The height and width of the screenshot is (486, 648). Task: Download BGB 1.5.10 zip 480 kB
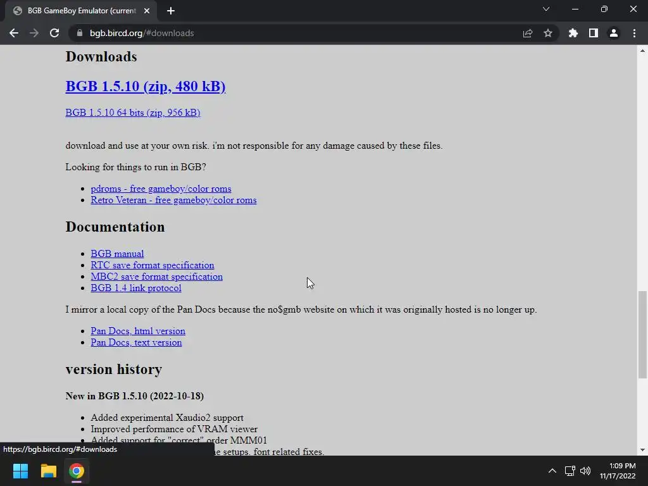(146, 86)
